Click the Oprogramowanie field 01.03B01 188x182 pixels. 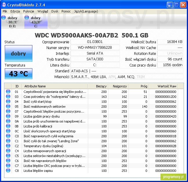pos(95,42)
